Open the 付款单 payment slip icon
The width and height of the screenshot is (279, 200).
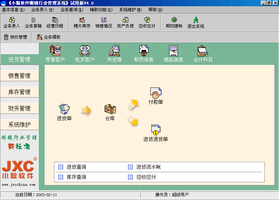(156, 93)
